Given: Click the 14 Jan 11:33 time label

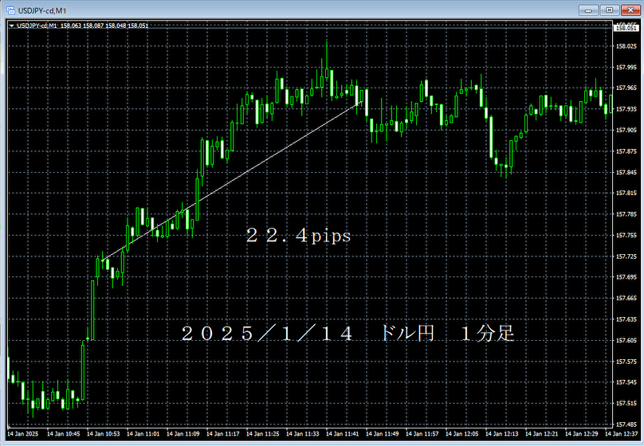Looking at the screenshot, I should pyautogui.click(x=302, y=434).
